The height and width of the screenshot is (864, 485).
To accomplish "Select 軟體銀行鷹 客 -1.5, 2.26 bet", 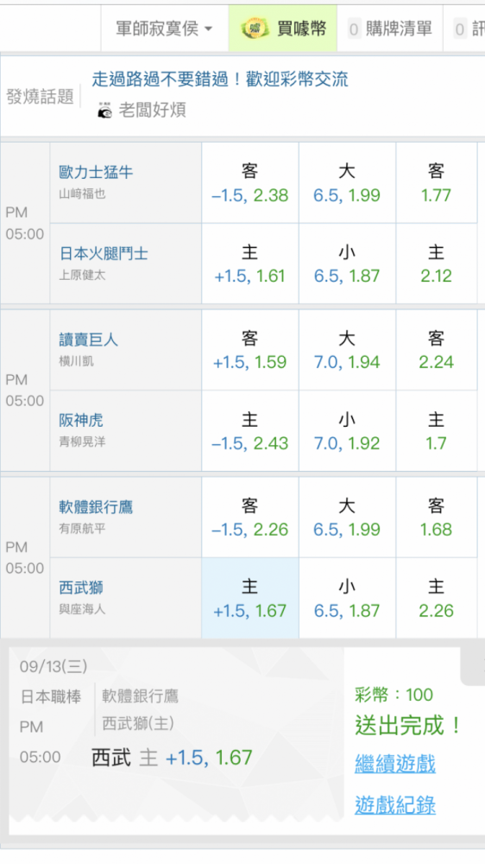I will click(x=250, y=518).
